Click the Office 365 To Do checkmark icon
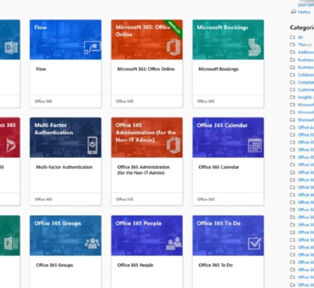 [255, 243]
